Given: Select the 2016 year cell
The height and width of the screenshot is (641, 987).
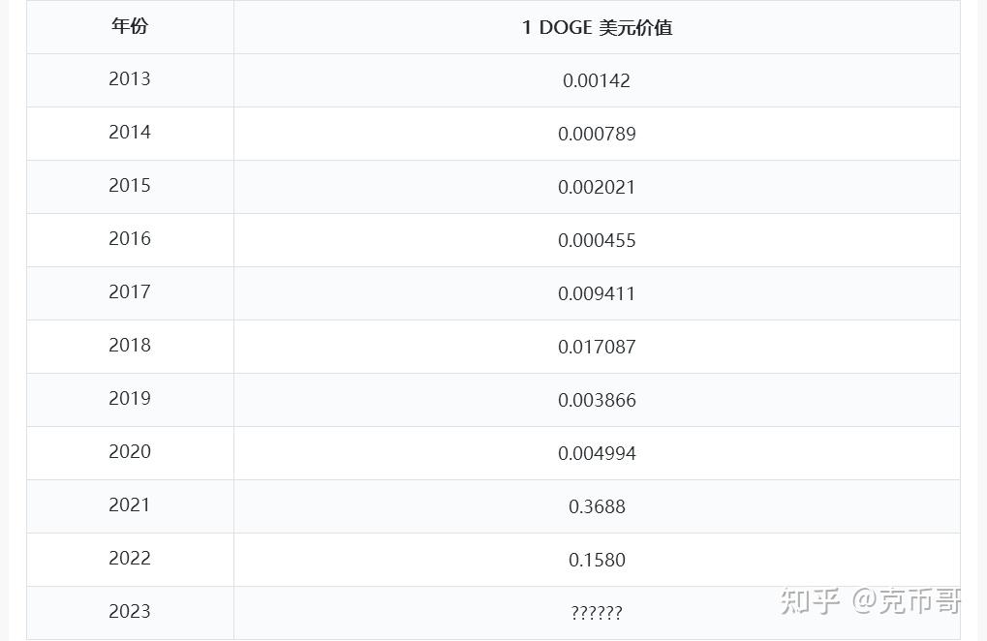Looking at the screenshot, I should point(130,240).
